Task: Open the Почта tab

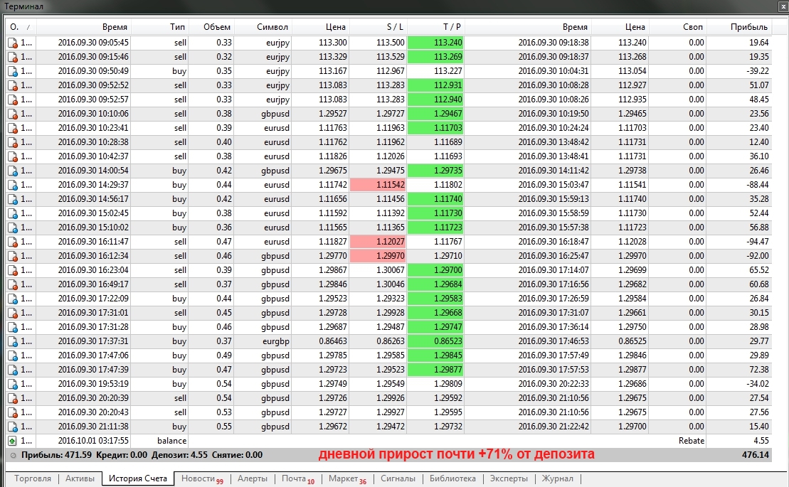Action: 298,479
